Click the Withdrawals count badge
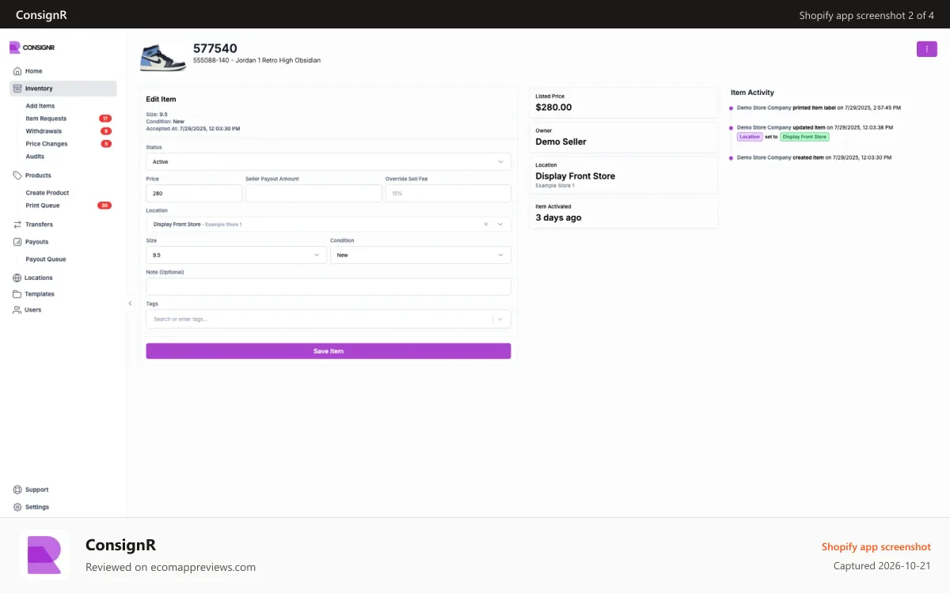 point(106,131)
